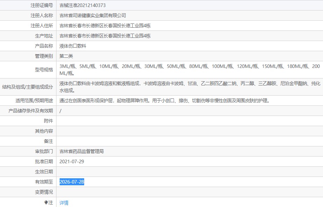Viewport: 323px width, 207px height.
Task: Click management category value 第二类
Action: (x=66, y=56)
